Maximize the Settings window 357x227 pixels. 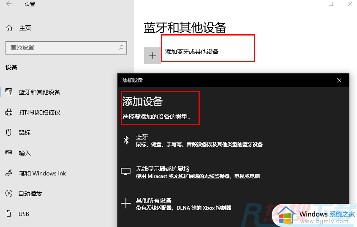(x=331, y=4)
